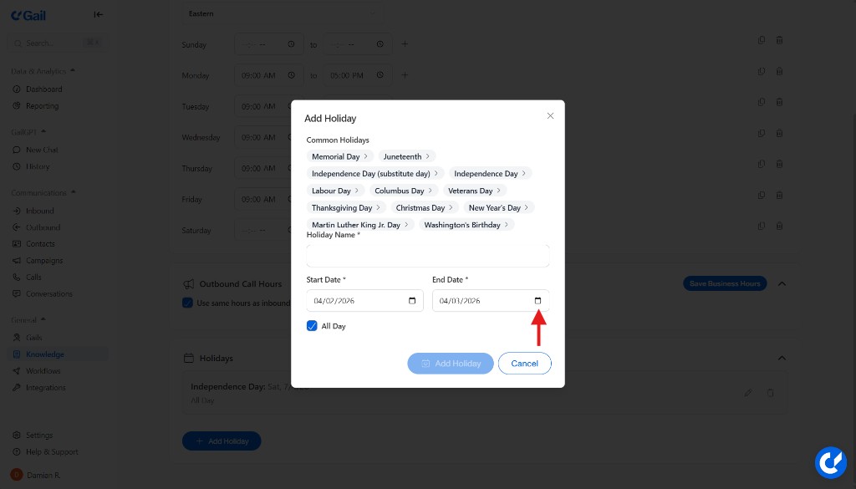This screenshot has height=489, width=856.
Task: Open Workflows in the sidebar
Action: 43,371
